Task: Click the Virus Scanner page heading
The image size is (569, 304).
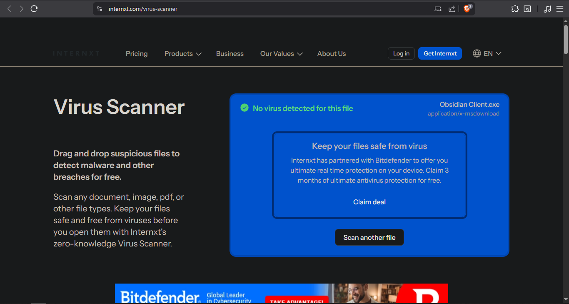Action: [119, 107]
